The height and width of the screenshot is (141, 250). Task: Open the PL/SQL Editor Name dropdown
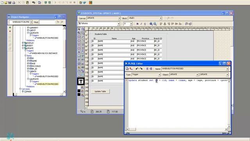(x=227, y=69)
